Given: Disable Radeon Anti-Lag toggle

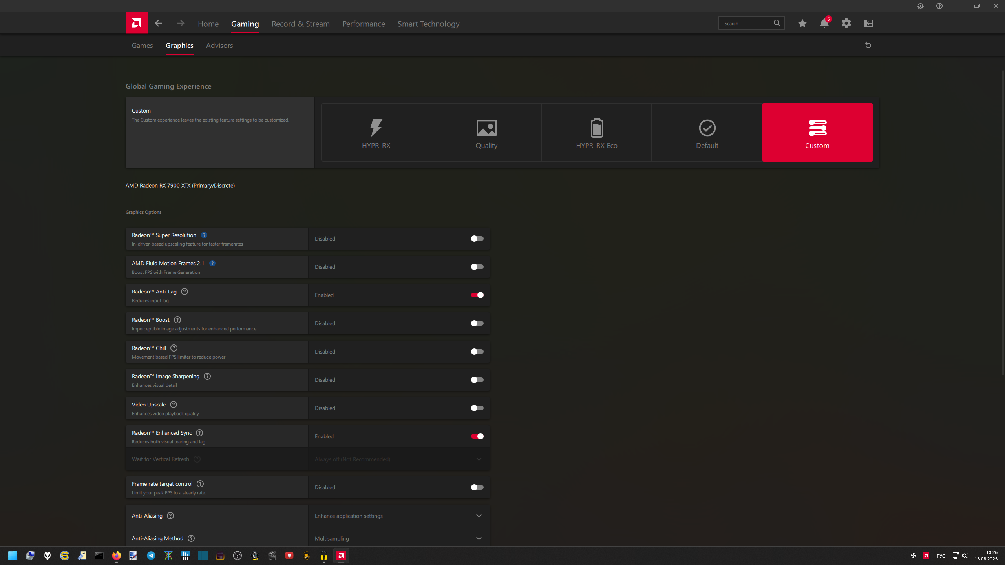Looking at the screenshot, I should coord(477,295).
